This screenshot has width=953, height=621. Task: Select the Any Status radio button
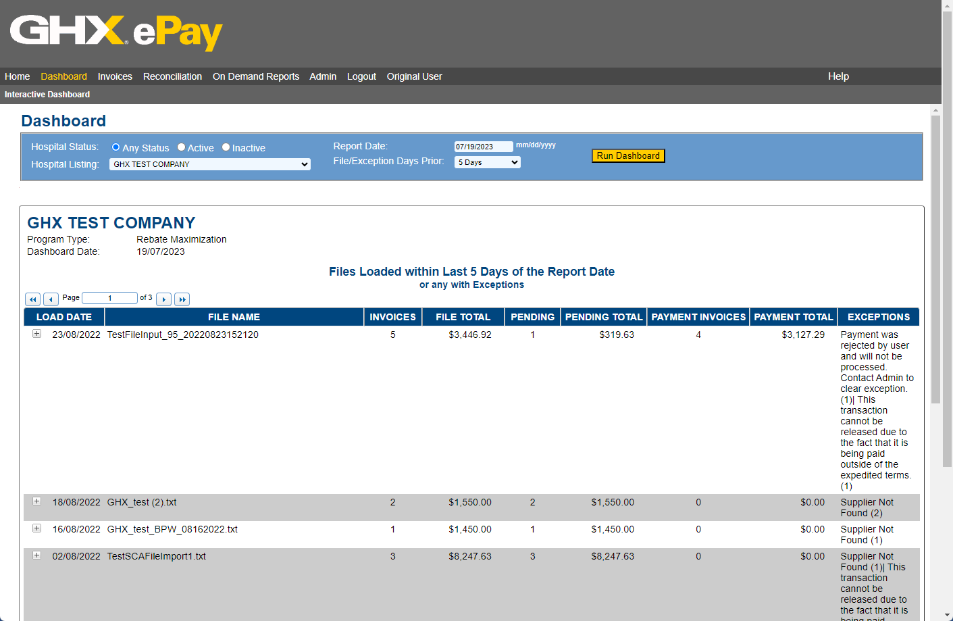(115, 147)
